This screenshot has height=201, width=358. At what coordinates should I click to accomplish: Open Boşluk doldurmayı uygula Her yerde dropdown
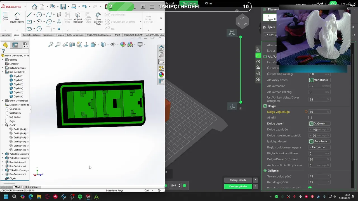(x=319, y=147)
